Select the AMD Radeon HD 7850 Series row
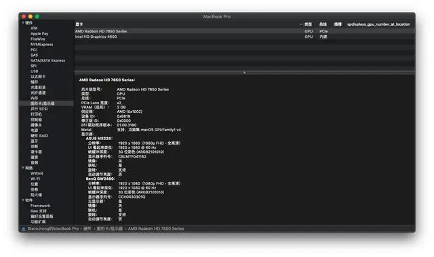This screenshot has height=257, width=434. (x=245, y=31)
